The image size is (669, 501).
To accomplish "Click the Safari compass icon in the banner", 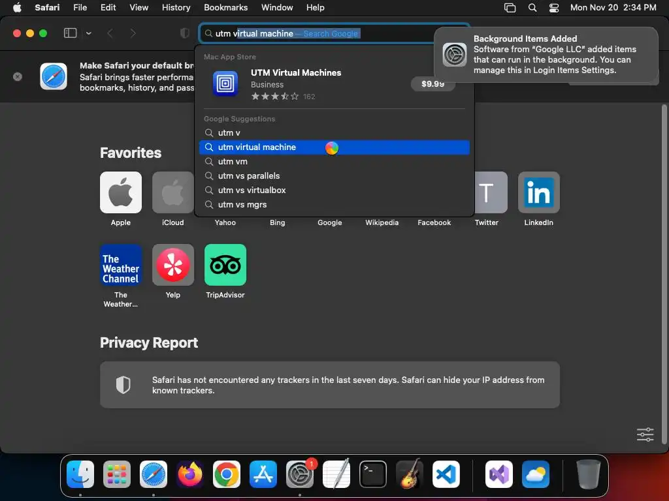I will point(54,76).
